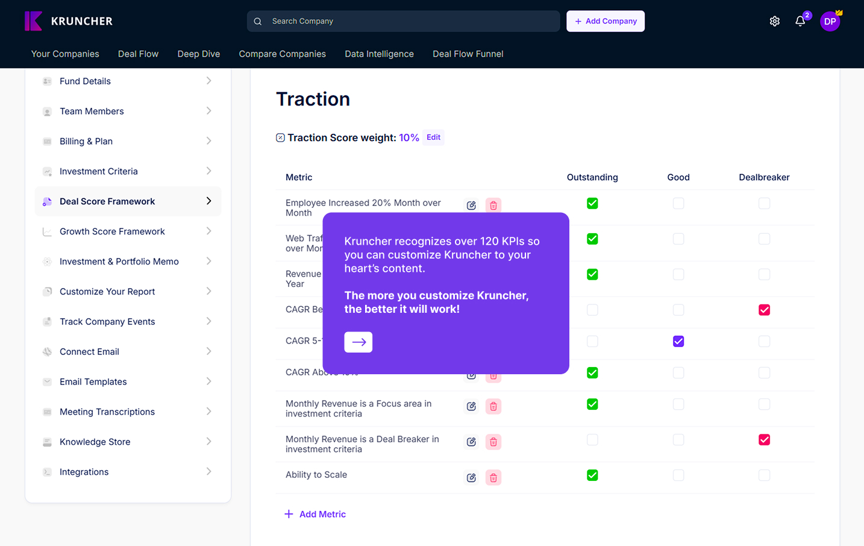Open the Compare Companies tab
The height and width of the screenshot is (546, 864).
[x=282, y=54]
